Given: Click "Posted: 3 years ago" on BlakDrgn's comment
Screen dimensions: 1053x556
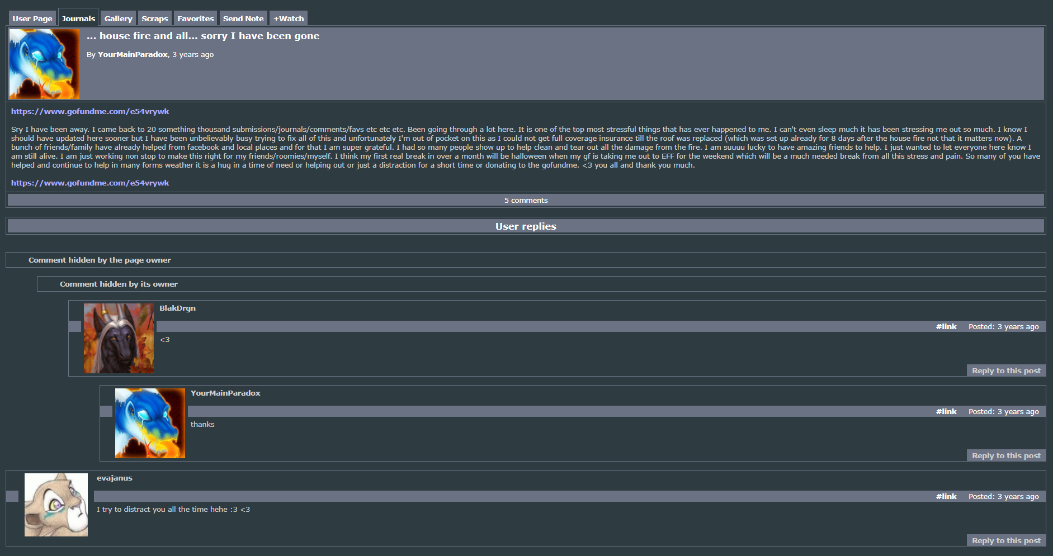Looking at the screenshot, I should (1003, 326).
